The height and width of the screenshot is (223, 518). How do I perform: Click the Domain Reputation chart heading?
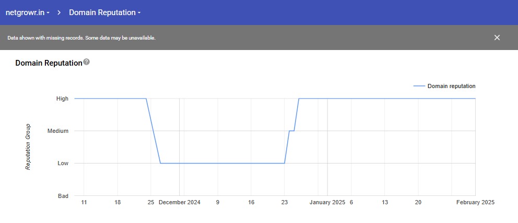(x=49, y=63)
